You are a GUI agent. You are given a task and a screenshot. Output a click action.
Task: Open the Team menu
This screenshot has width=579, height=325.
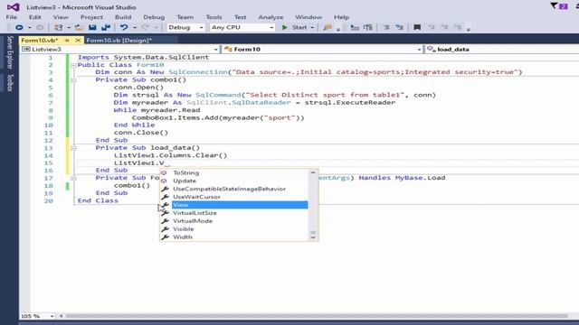pyautogui.click(x=185, y=17)
